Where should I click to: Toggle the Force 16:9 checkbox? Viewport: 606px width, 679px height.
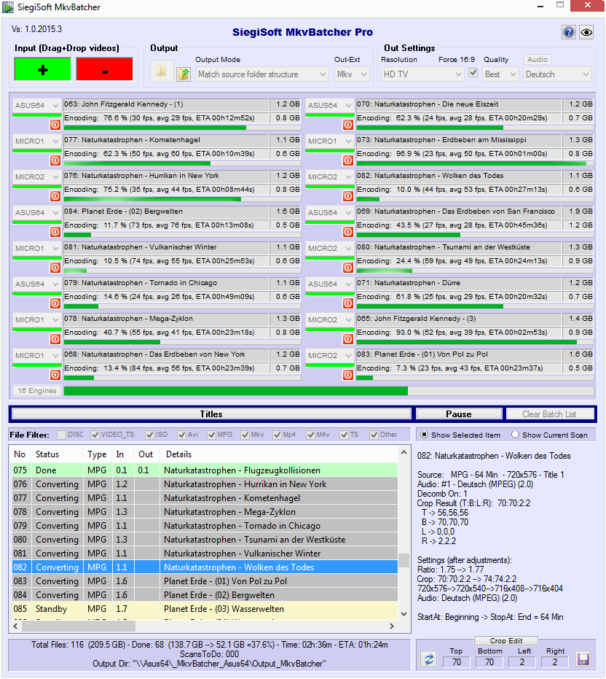click(x=473, y=73)
